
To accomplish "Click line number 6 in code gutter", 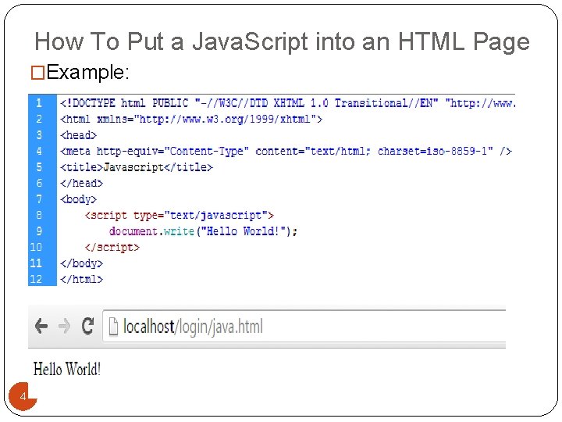I will pyautogui.click(x=39, y=183).
